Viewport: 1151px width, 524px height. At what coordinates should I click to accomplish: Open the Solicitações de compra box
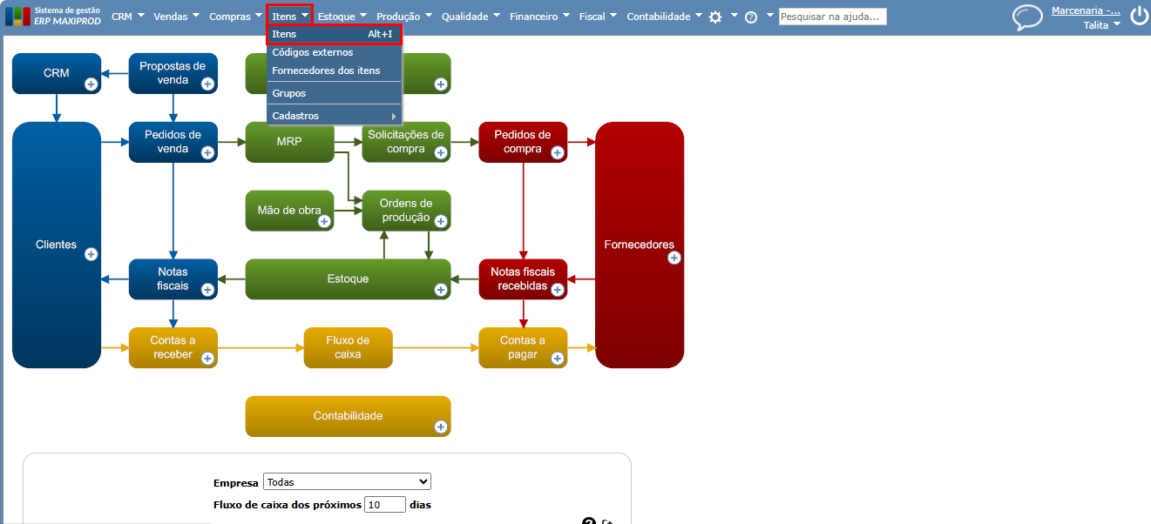coord(406,142)
